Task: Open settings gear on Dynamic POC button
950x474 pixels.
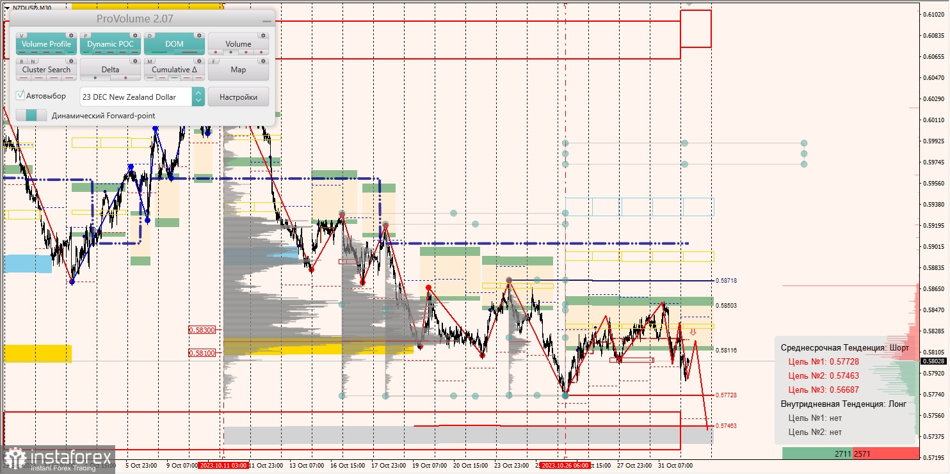Action: (x=135, y=35)
